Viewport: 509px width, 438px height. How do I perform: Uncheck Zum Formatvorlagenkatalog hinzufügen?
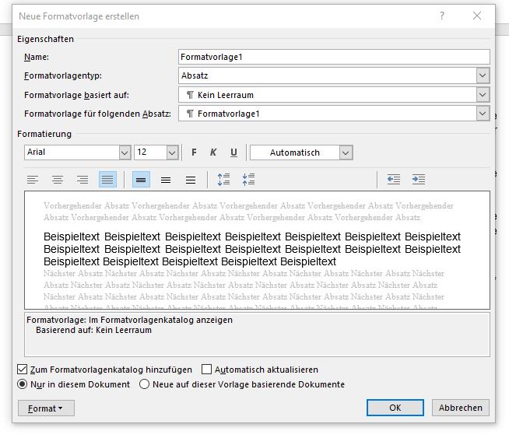(22, 370)
